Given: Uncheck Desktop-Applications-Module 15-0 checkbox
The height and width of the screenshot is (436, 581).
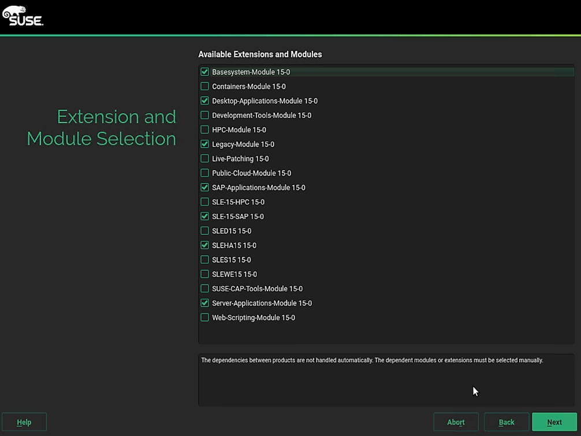Looking at the screenshot, I should [x=204, y=101].
